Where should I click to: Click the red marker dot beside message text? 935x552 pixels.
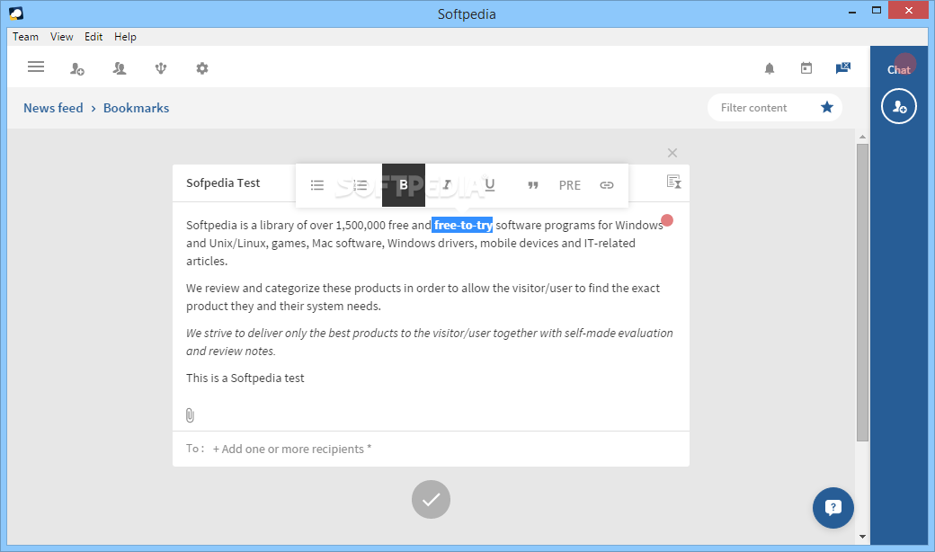[667, 220]
